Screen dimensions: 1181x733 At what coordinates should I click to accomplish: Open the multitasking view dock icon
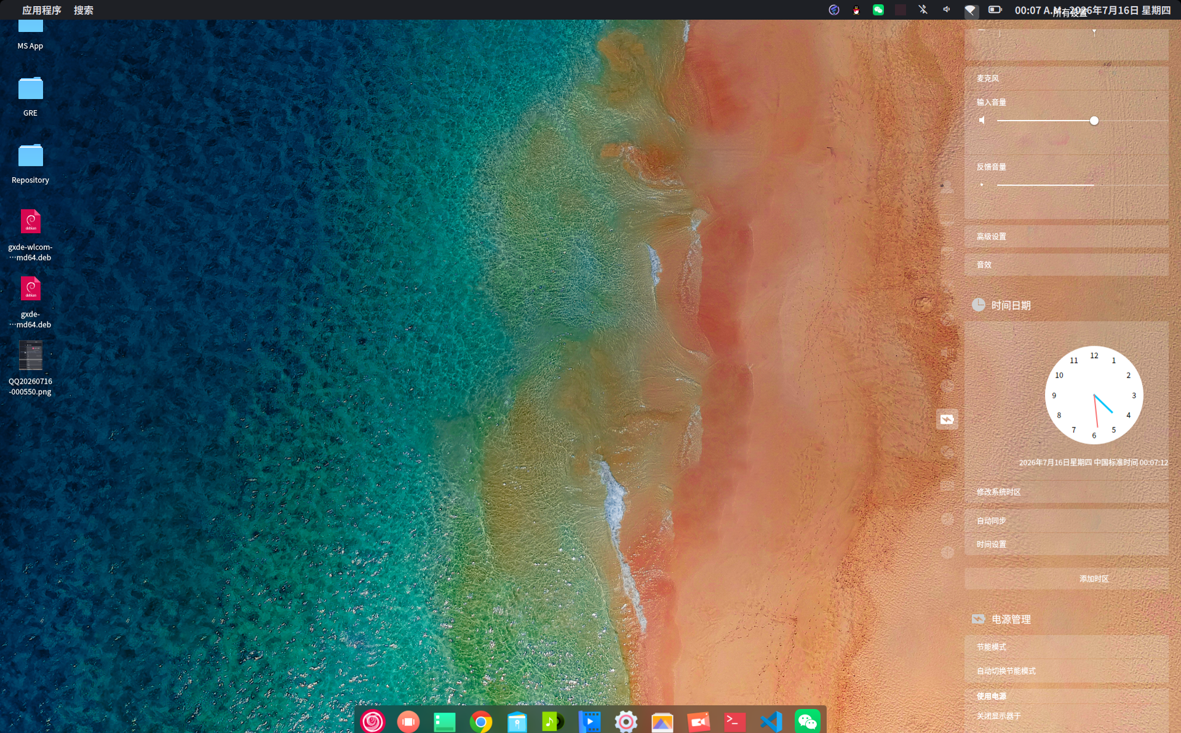[x=408, y=721]
